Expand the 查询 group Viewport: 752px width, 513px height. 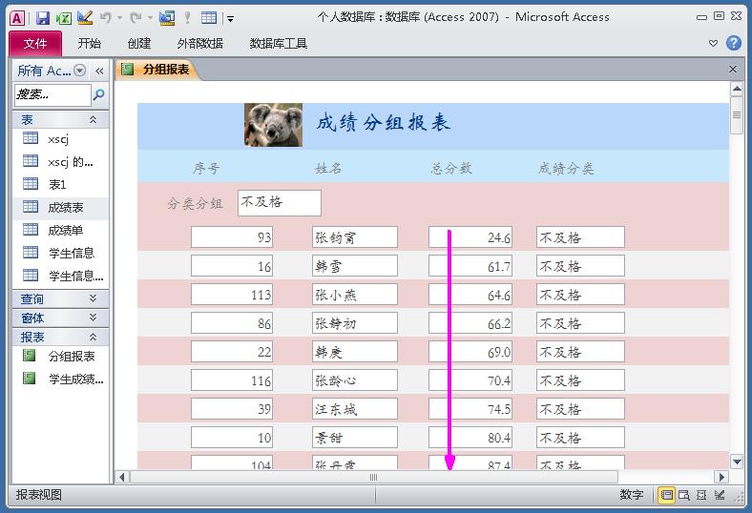pos(93,298)
